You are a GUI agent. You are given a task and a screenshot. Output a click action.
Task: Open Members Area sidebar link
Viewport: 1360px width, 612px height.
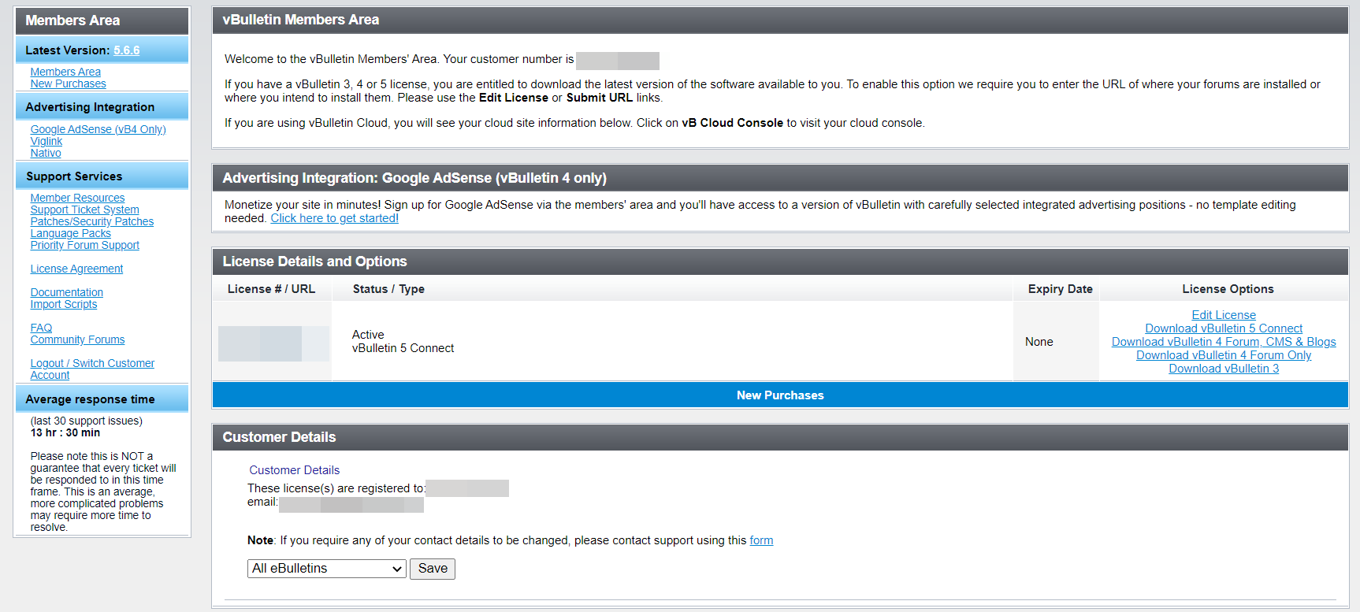65,72
